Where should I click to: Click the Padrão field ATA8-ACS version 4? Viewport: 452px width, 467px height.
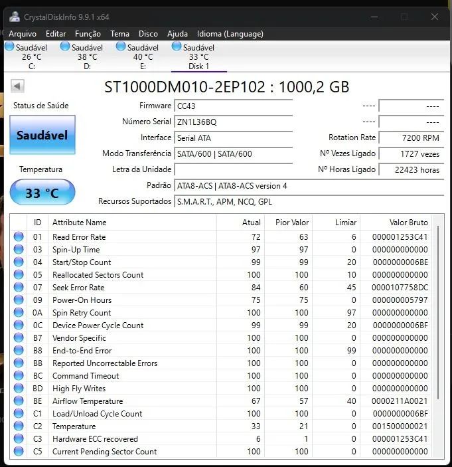point(309,186)
